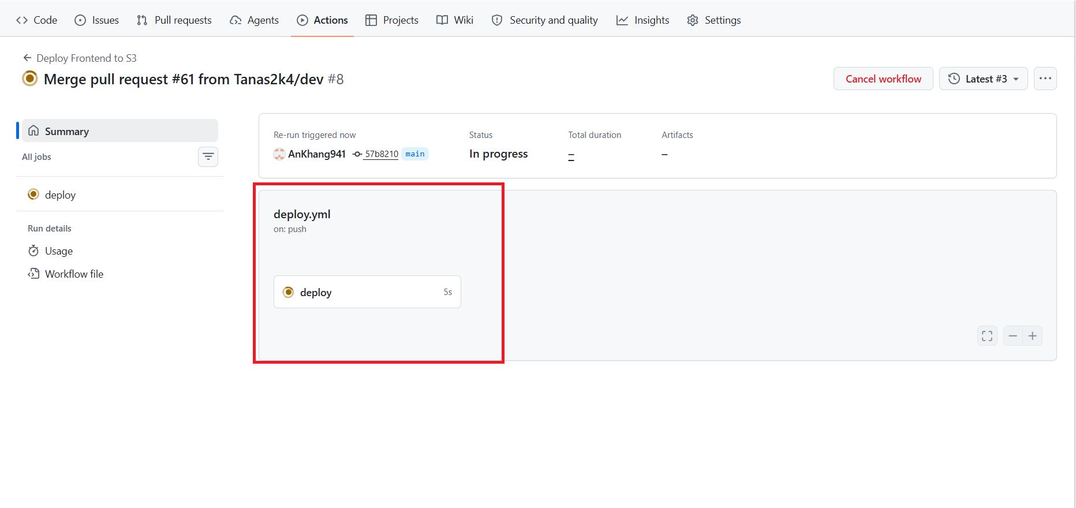
Task: Click the '5s' duration on deploy card
Action: point(448,292)
